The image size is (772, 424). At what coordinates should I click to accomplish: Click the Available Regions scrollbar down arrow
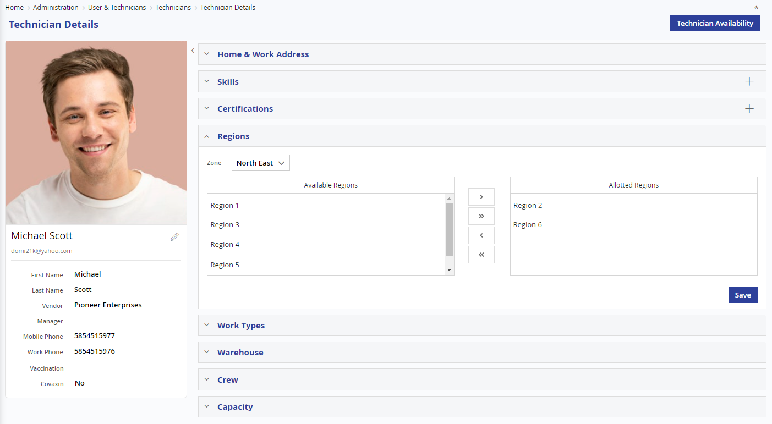pyautogui.click(x=449, y=269)
